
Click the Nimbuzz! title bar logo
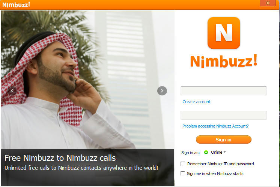(16, 4)
